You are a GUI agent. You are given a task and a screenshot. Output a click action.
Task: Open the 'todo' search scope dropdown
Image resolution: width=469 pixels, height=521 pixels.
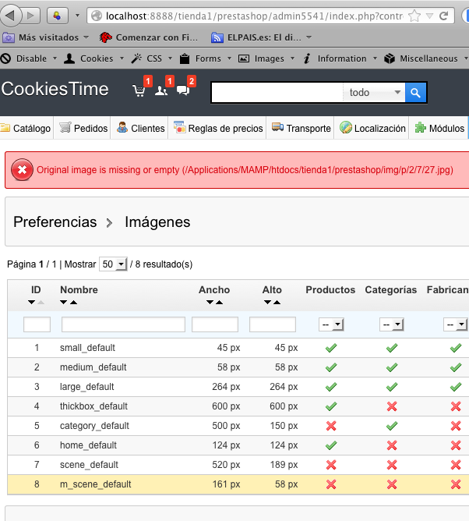point(375,92)
